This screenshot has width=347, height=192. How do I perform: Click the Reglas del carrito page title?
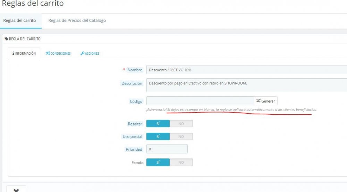[33, 3]
